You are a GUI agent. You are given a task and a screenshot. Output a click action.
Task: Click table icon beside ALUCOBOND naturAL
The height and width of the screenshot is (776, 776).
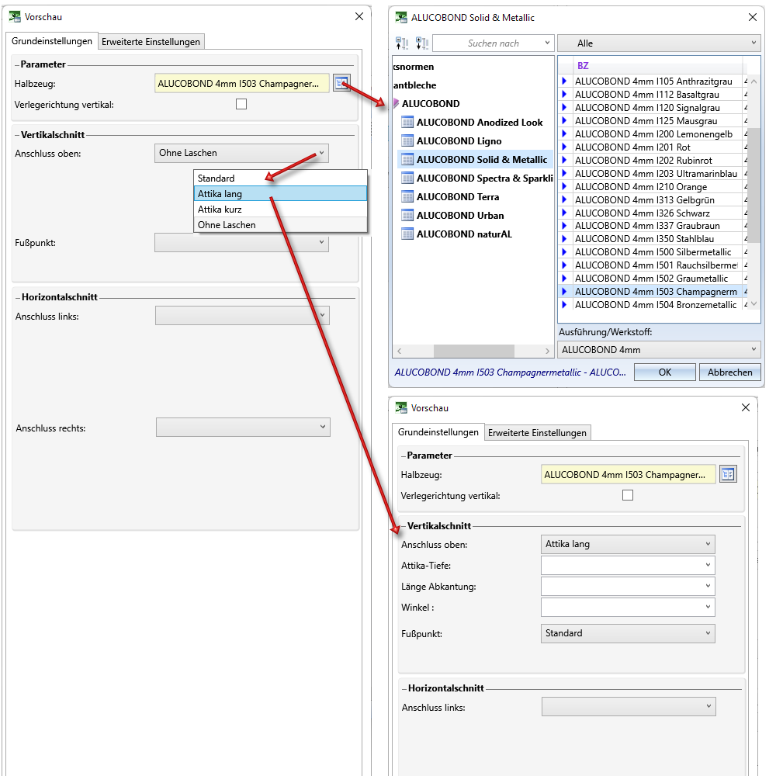tap(407, 234)
